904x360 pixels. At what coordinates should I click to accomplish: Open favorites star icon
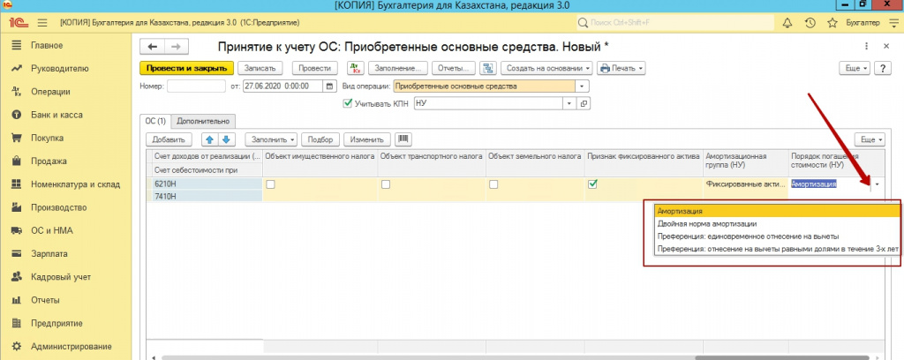tap(832, 23)
